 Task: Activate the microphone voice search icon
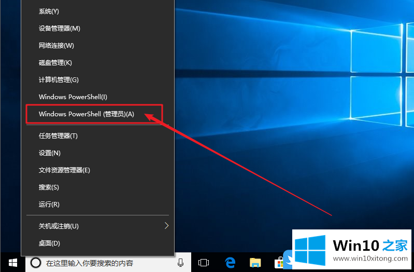point(181,263)
